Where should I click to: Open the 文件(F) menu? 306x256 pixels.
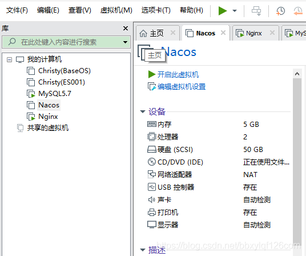[17, 10]
